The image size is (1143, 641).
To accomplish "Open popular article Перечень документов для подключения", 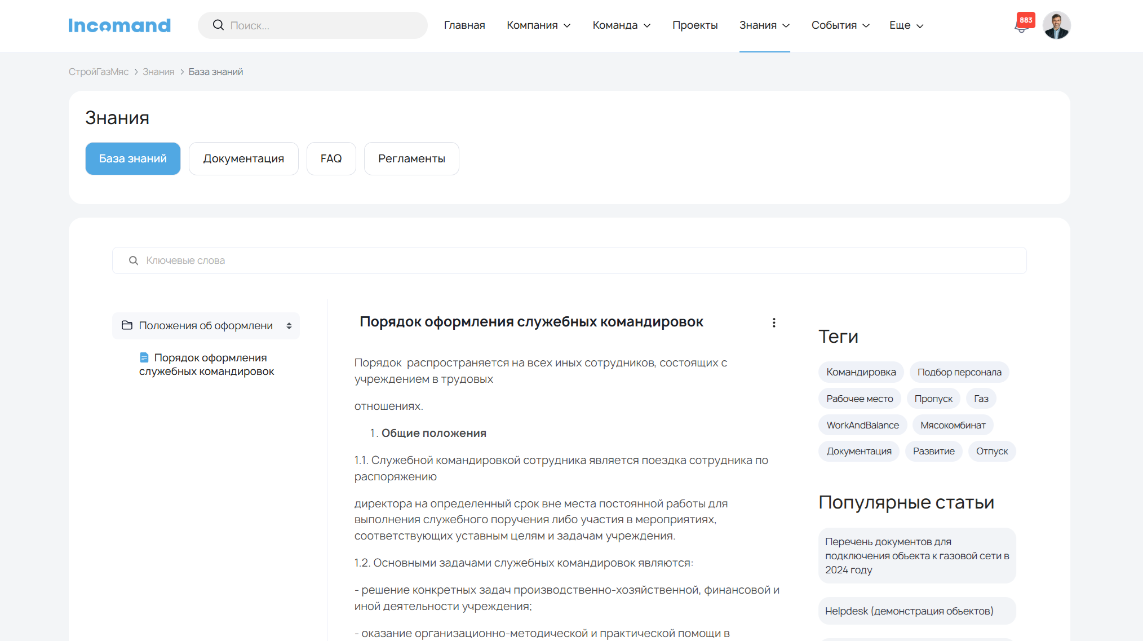I will point(917,556).
